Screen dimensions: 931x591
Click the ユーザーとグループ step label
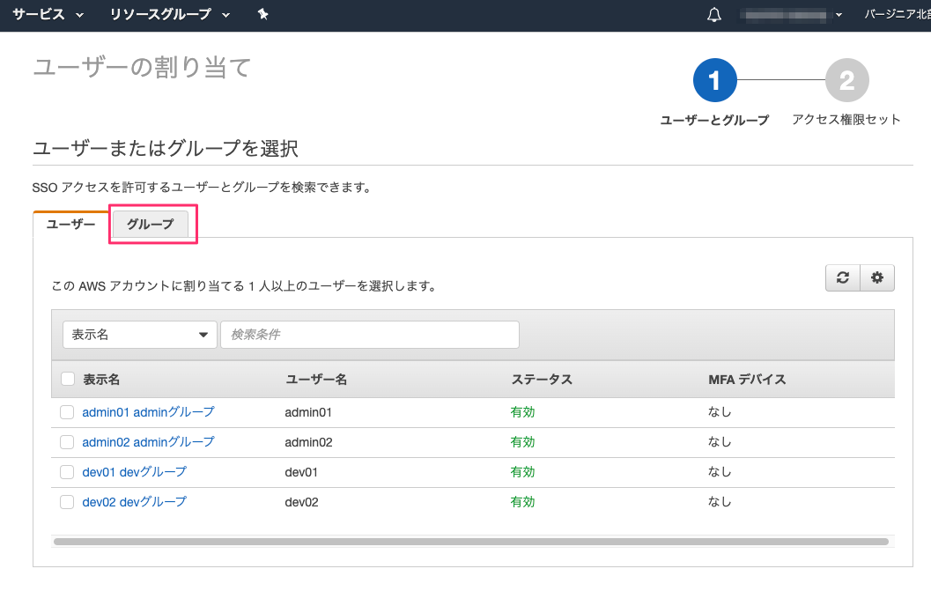pyautogui.click(x=715, y=120)
